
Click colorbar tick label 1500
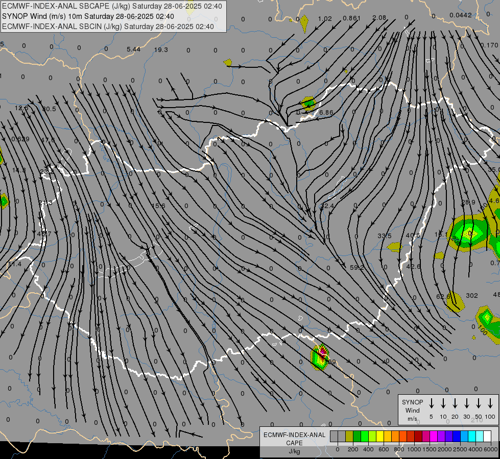coord(430,449)
